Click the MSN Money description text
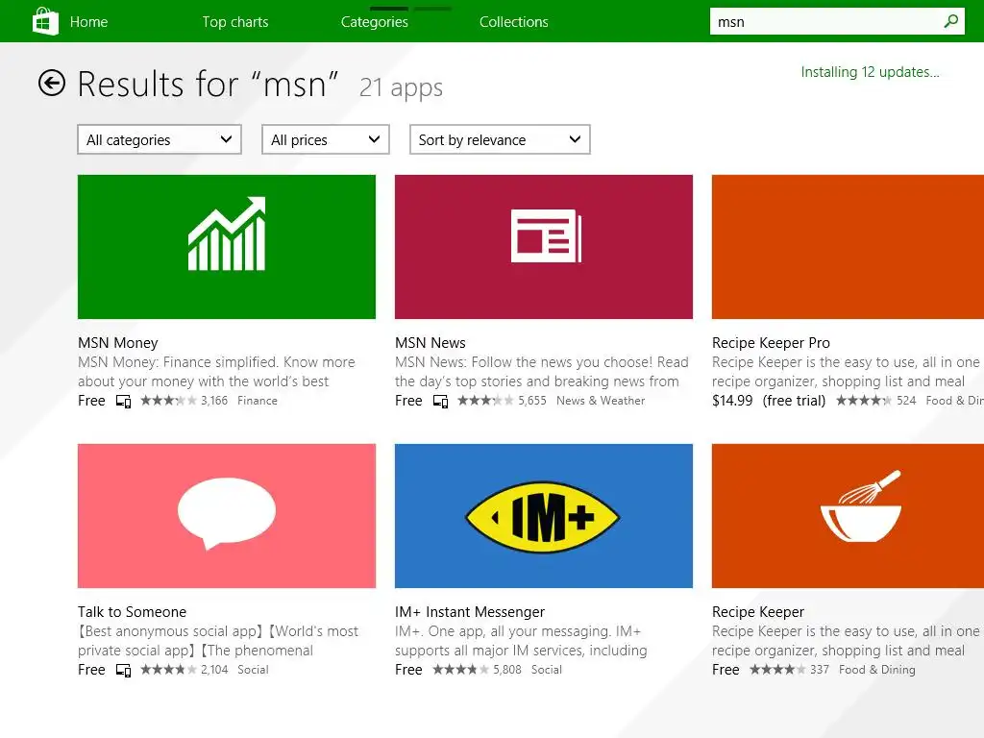Screen dimensions: 984x738 [x=216, y=372]
